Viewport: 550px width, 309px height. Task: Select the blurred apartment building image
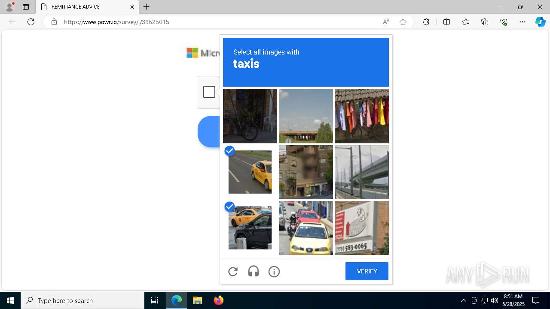(x=306, y=172)
